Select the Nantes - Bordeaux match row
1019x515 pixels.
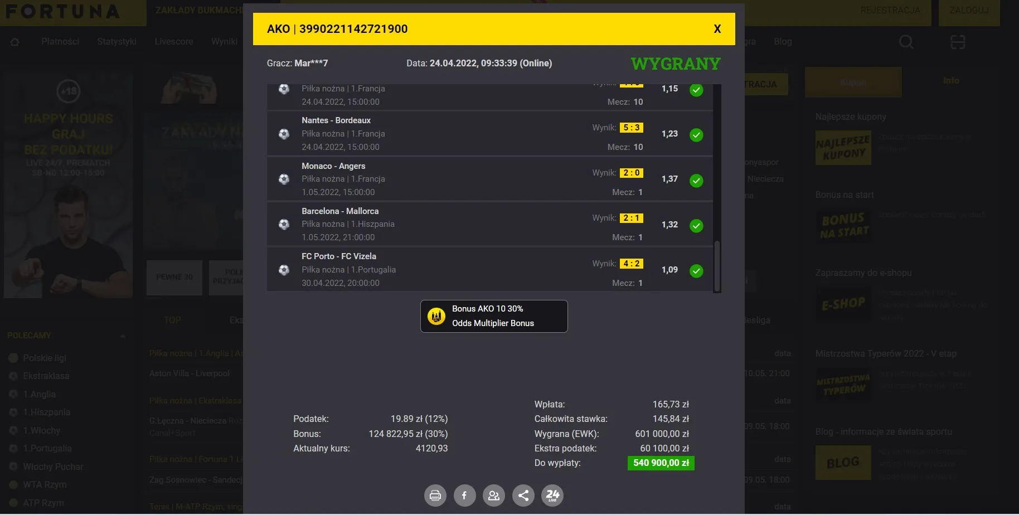coord(435,134)
